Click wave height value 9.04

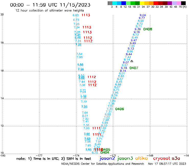pos(143,15)
